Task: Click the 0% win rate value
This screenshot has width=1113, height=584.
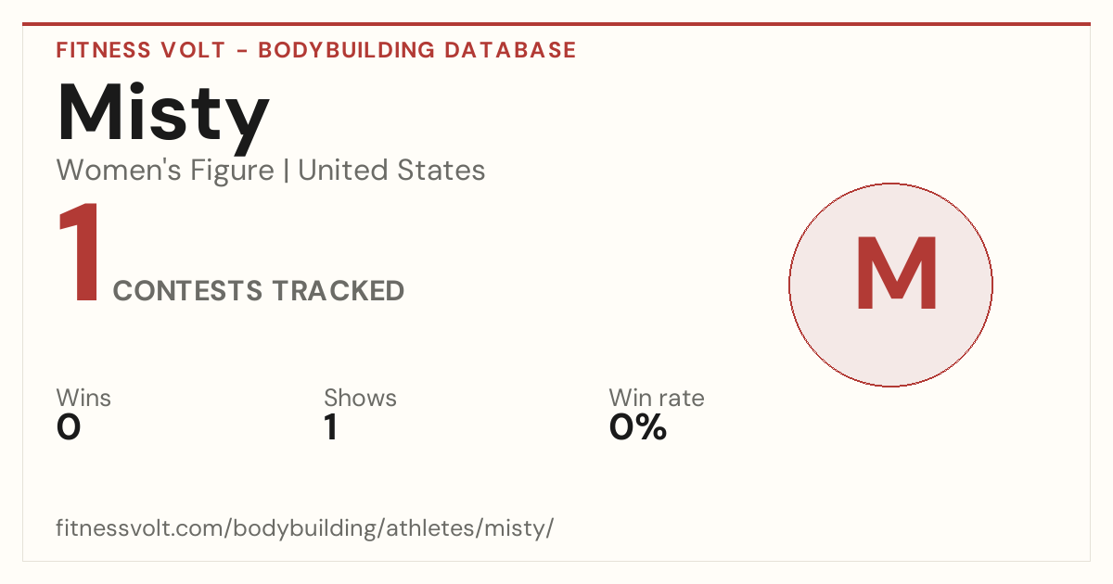Action: pyautogui.click(x=638, y=428)
